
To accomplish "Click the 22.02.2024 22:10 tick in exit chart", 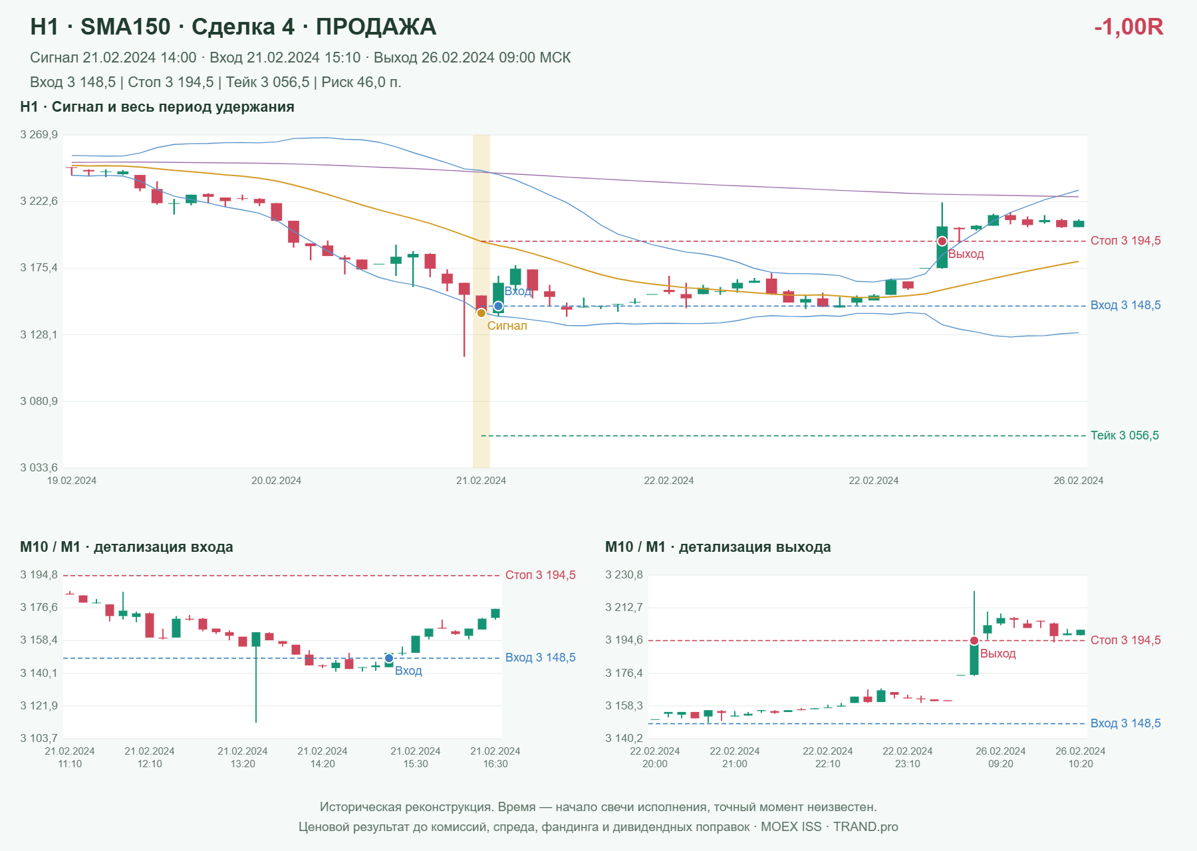I will [828, 757].
